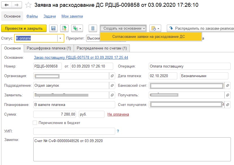234x165 pixels.
Task: Click Организация input field
Action: point(71,76)
